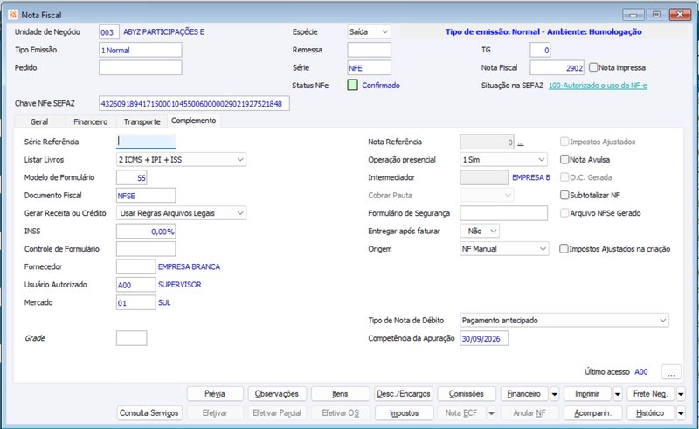Image resolution: width=699 pixels, height=429 pixels.
Task: Expand the Listar Livros dropdown
Action: coord(181,159)
